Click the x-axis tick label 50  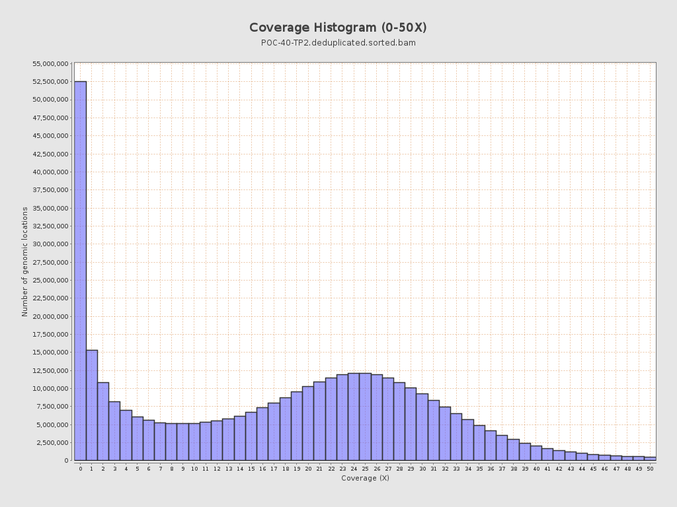[651, 469]
